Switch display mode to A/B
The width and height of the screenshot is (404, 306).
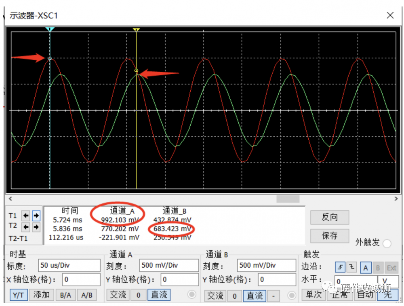point(87,295)
